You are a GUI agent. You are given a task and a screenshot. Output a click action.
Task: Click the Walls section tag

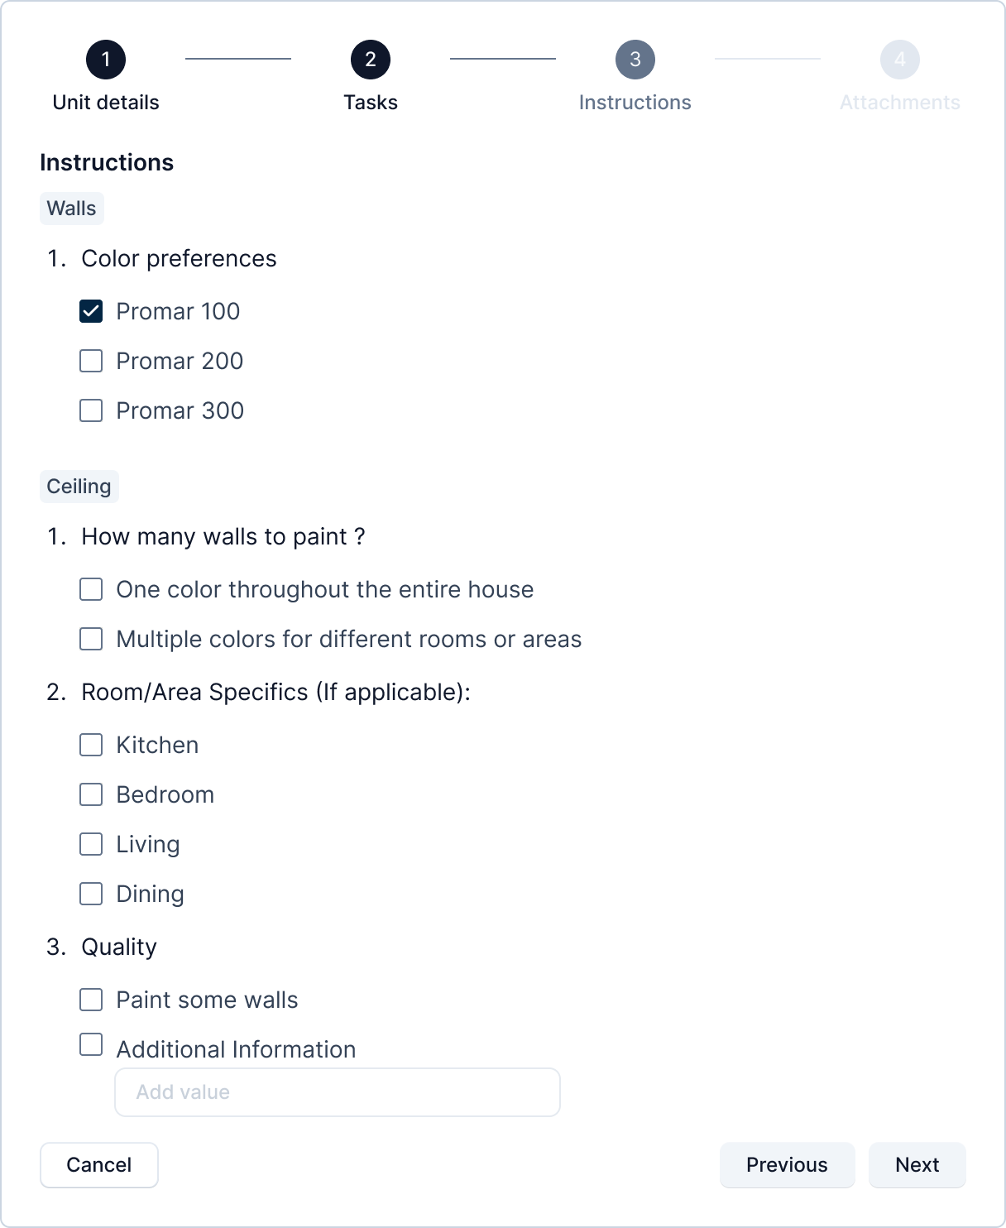(x=72, y=209)
